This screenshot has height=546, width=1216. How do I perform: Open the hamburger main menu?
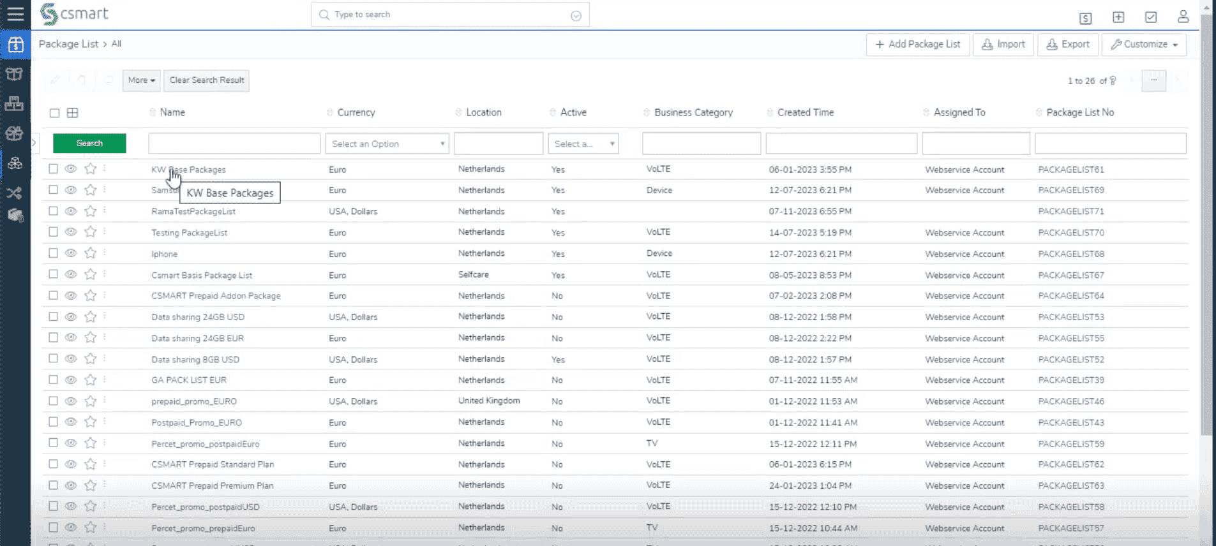point(15,14)
